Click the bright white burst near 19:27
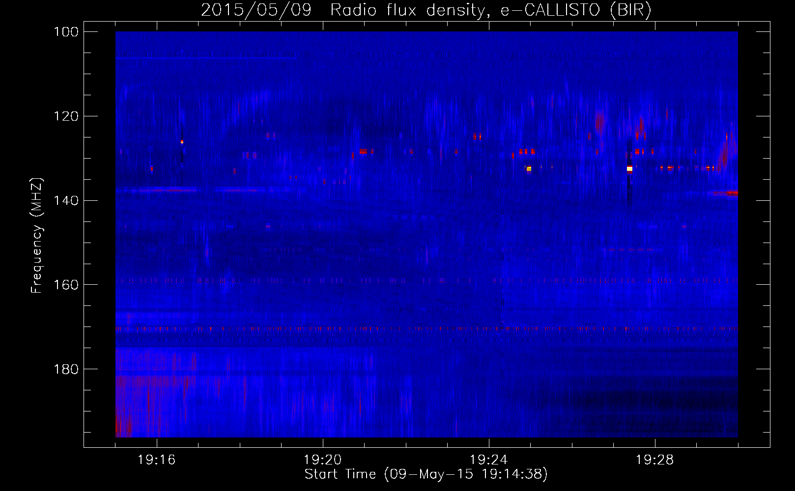795x491 pixels. click(629, 169)
